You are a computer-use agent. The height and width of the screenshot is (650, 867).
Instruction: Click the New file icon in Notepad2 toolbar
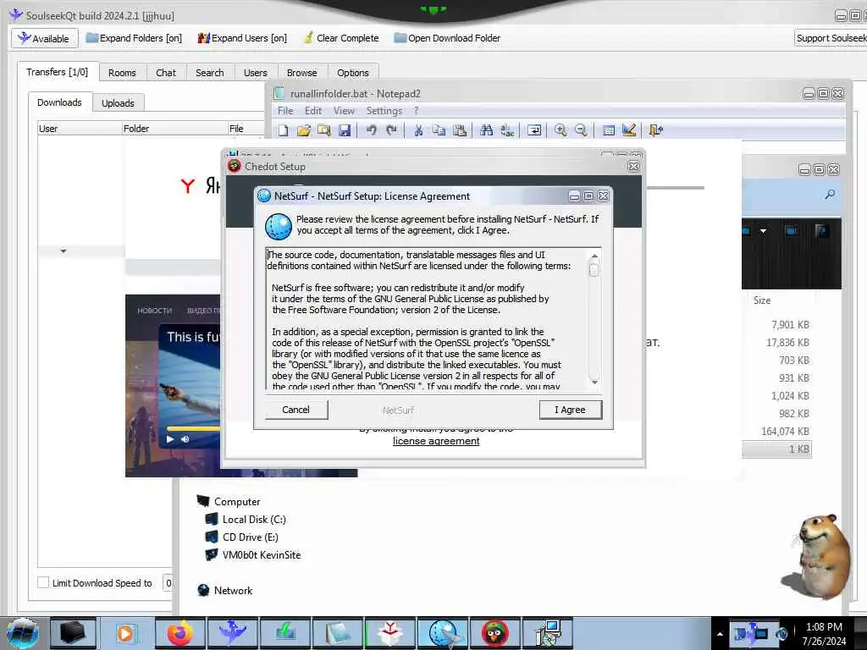click(283, 130)
